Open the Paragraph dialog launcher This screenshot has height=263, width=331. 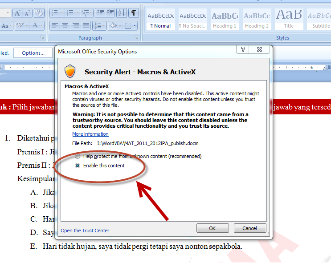tap(138, 38)
